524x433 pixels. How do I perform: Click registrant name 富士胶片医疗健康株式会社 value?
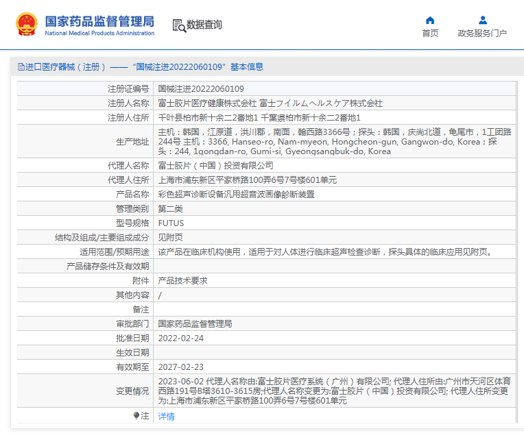click(270, 103)
